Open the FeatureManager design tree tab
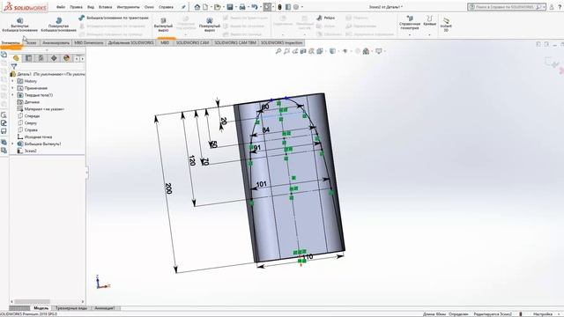This screenshot has width=564, height=317. tap(16, 58)
